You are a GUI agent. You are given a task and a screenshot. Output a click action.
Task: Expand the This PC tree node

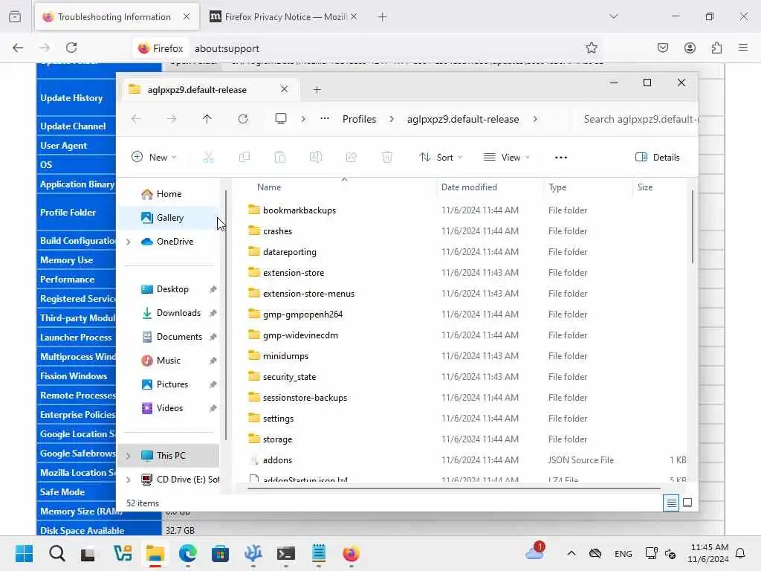(x=129, y=456)
